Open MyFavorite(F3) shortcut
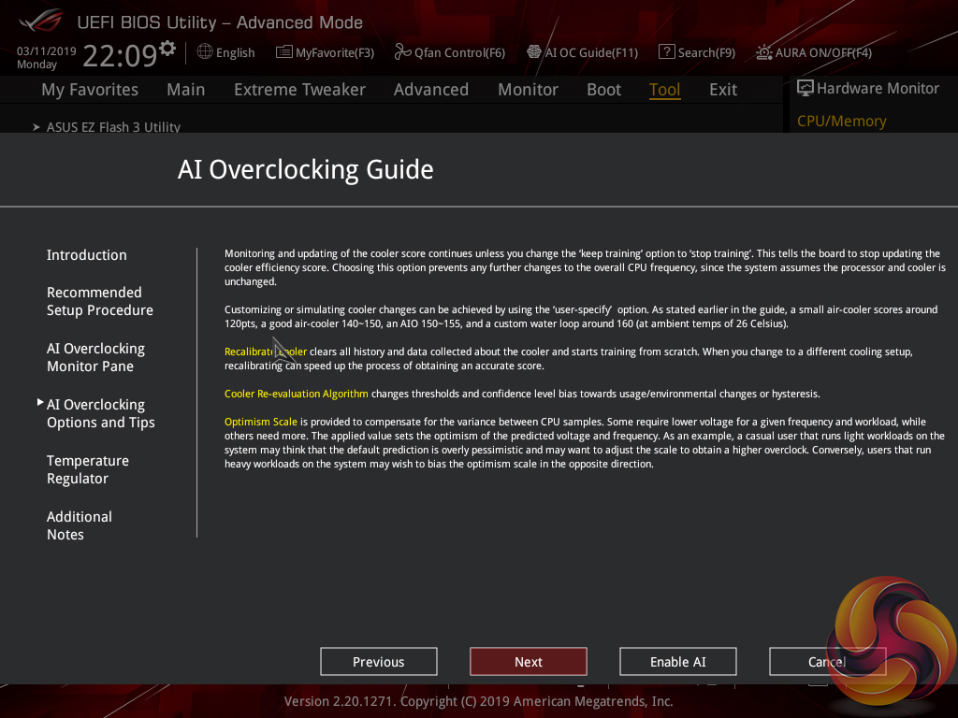The image size is (958, 718). (325, 52)
